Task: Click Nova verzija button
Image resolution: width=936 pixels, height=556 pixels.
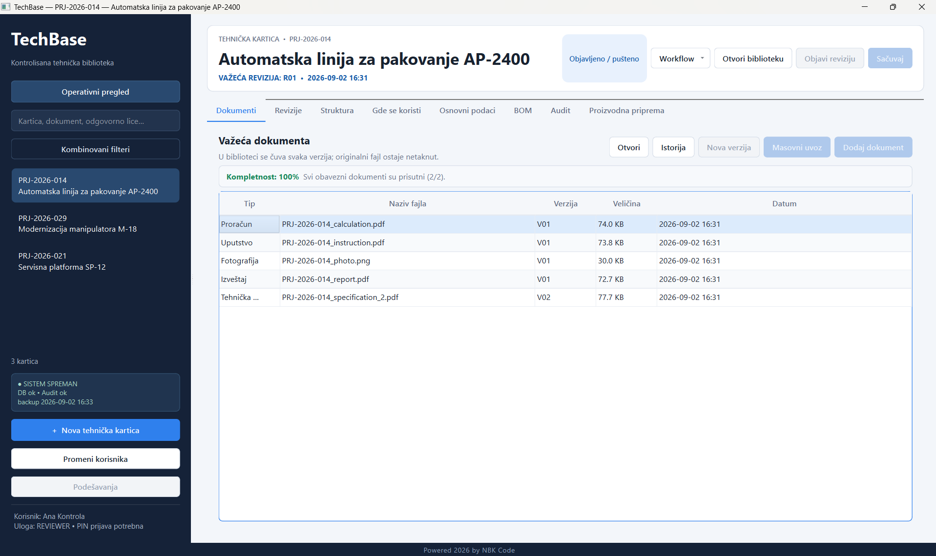Action: [x=729, y=147]
